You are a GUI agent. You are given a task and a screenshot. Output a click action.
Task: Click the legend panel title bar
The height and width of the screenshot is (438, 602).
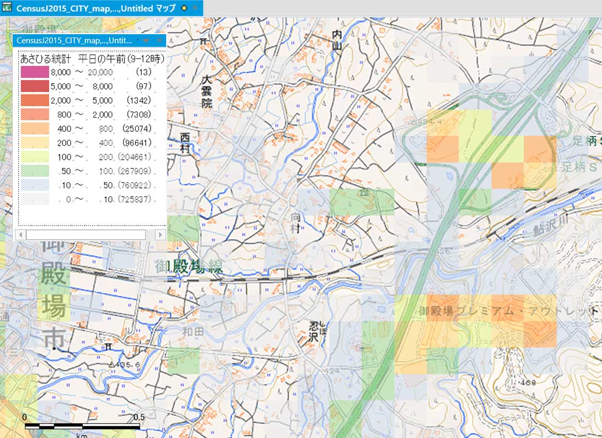click(75, 41)
